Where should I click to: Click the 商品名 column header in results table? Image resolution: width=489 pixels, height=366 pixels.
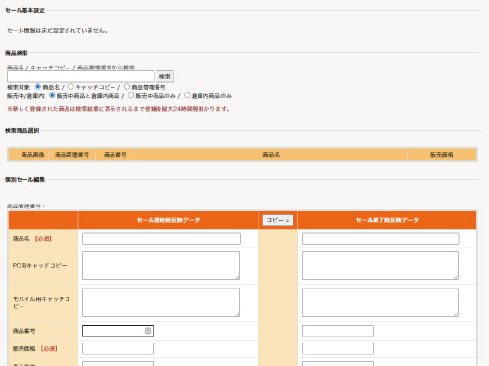click(271, 155)
